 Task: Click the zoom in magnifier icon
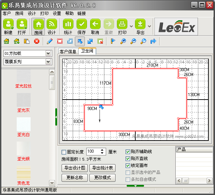[123, 41]
